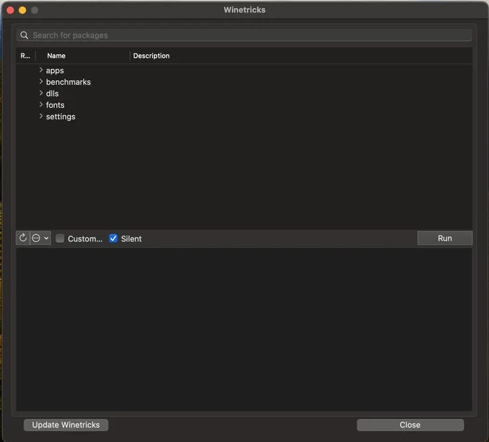Click the Run button
Viewport: 489px width, 442px height.
pos(445,238)
